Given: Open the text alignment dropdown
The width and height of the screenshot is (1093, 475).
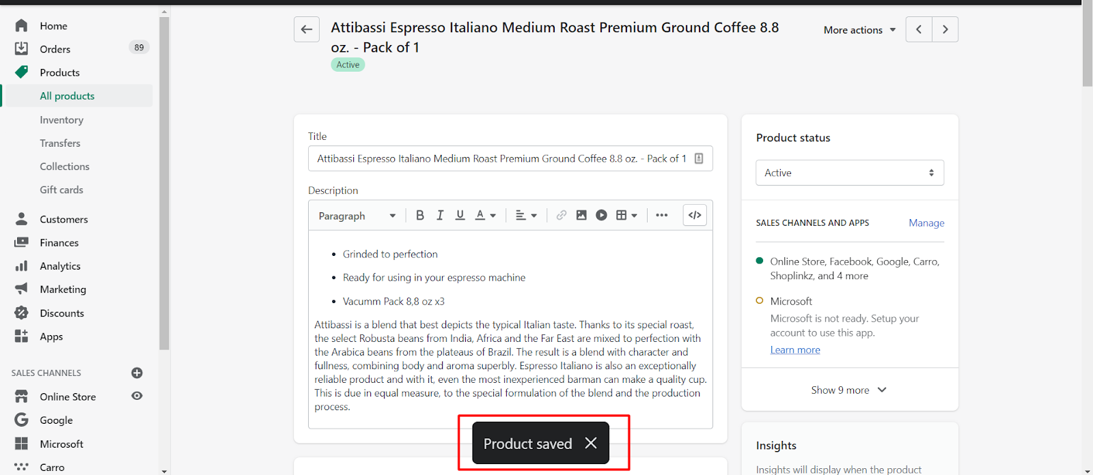Looking at the screenshot, I should point(526,215).
